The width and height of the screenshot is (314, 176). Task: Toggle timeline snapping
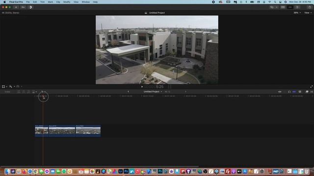click(x=294, y=92)
